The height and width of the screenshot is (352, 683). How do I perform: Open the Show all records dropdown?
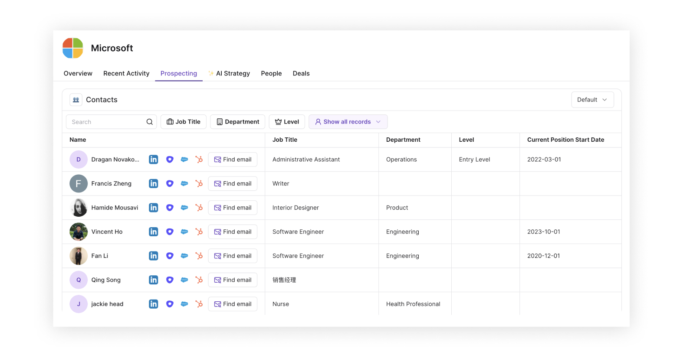(348, 122)
